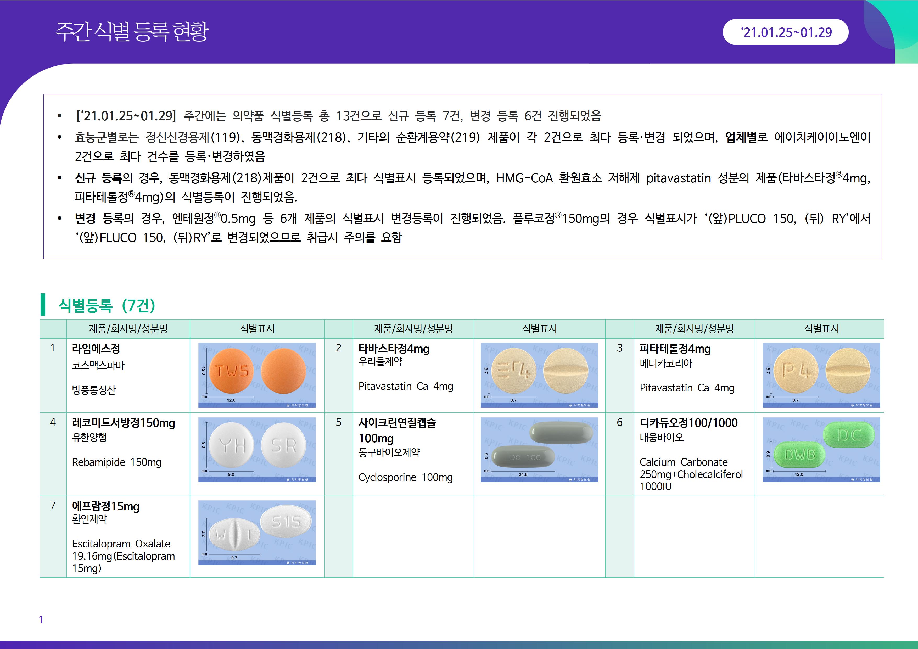Click the 타바스타정4mg pill image
Screen dimensions: 918x649
click(539, 375)
